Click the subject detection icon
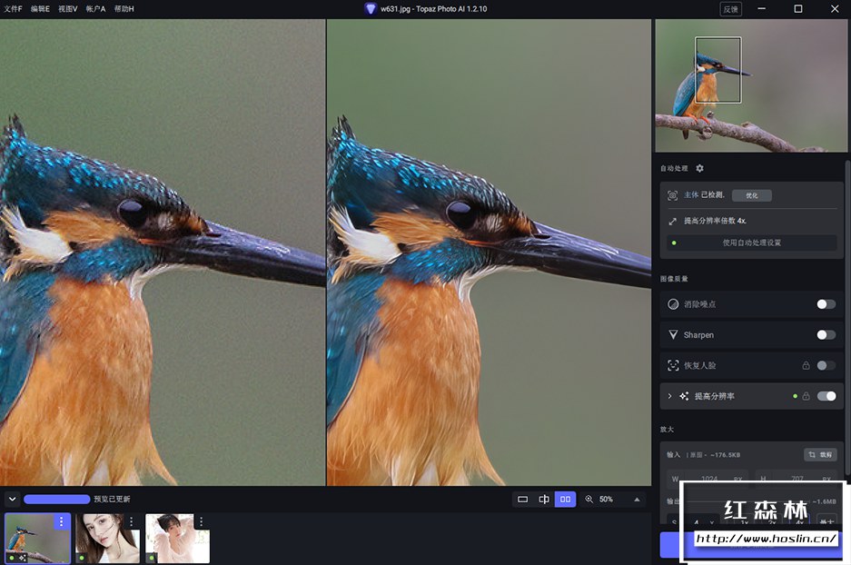Viewport: 851px width, 565px height. [x=672, y=195]
